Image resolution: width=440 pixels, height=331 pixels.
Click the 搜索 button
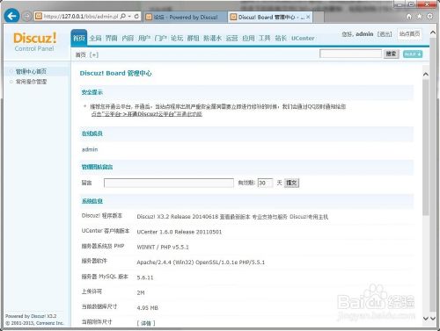[392, 54]
